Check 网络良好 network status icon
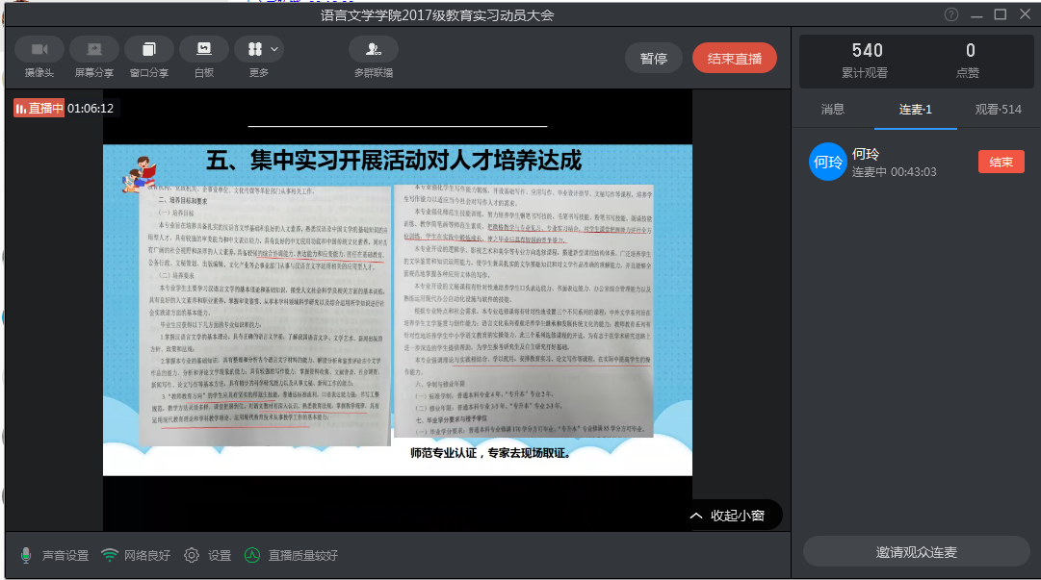Screen dimensions: 1041x580 (111, 555)
